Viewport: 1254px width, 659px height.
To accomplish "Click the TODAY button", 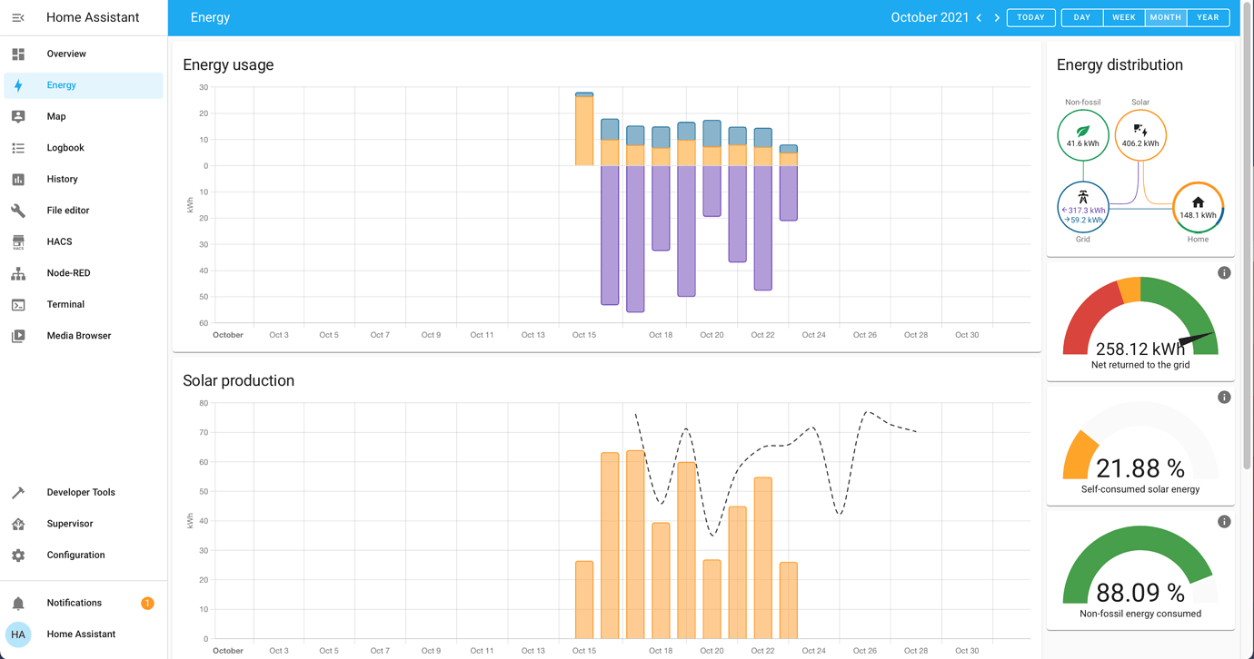I will (1030, 17).
